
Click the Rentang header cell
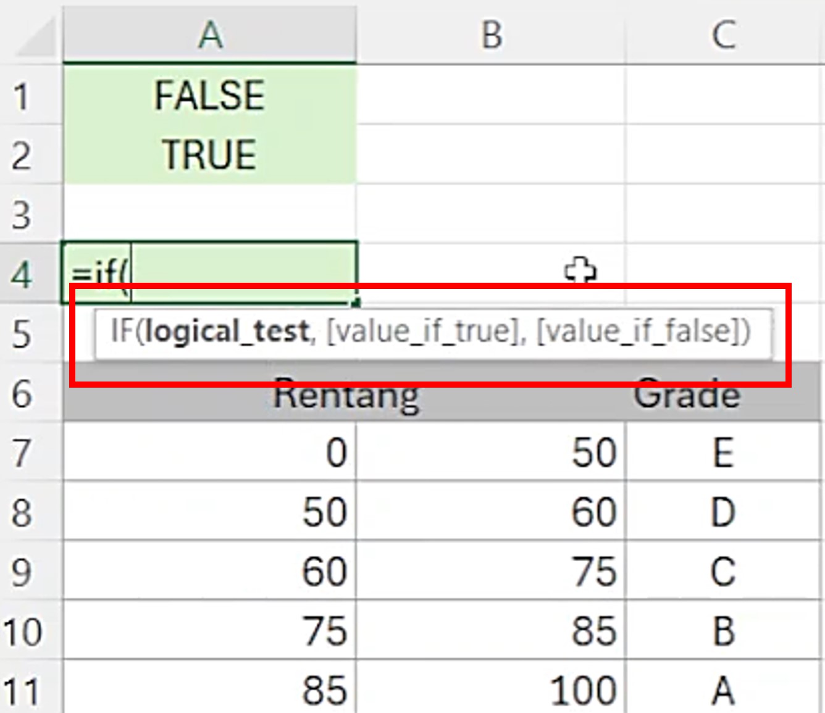coord(345,395)
